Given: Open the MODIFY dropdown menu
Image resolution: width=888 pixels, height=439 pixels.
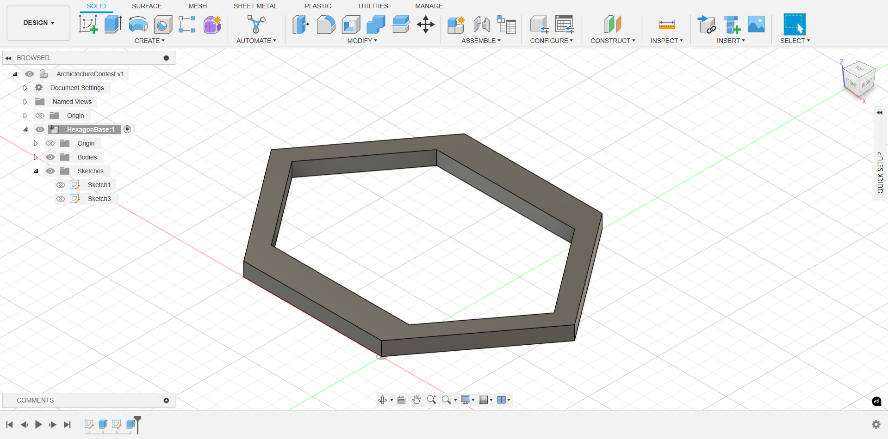Looking at the screenshot, I should [x=362, y=41].
